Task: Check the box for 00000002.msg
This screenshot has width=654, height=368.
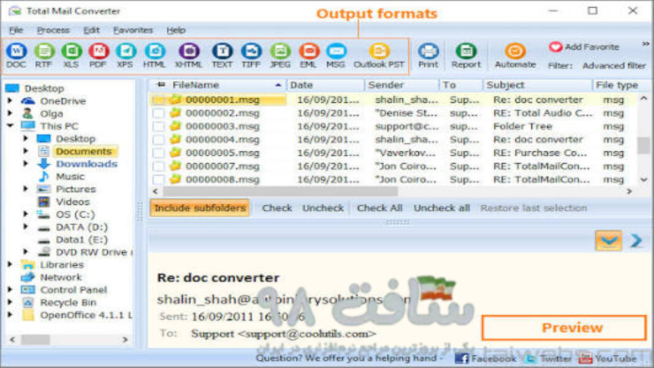Action: [158, 113]
